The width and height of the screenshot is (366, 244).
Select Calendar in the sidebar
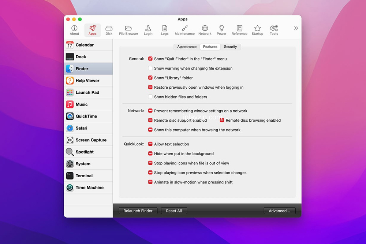tap(88, 45)
